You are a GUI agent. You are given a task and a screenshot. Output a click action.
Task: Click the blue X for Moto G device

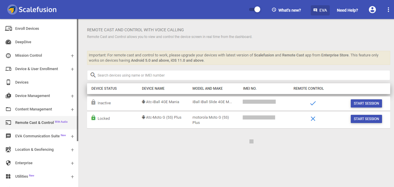(313, 119)
